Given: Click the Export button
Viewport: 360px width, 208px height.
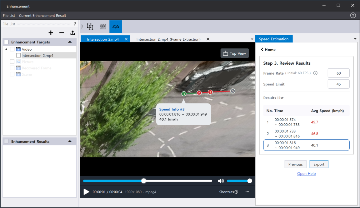Looking at the screenshot, I should 319,164.
